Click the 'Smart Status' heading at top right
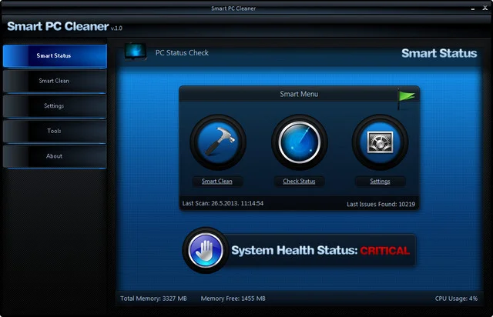Screen dimensions: 493x317 pyautogui.click(x=439, y=53)
